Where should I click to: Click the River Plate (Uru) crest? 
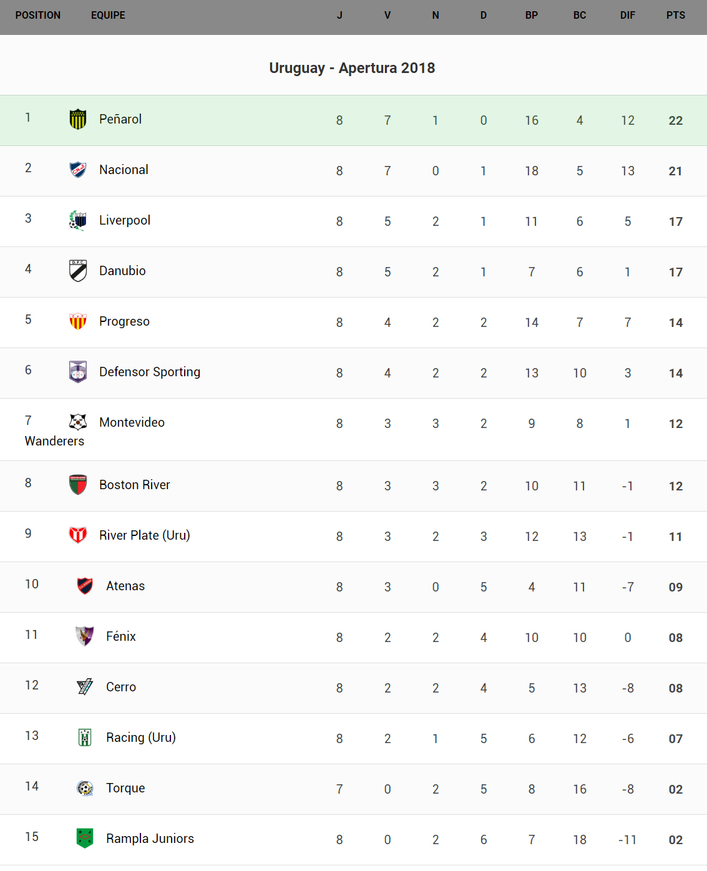78,535
